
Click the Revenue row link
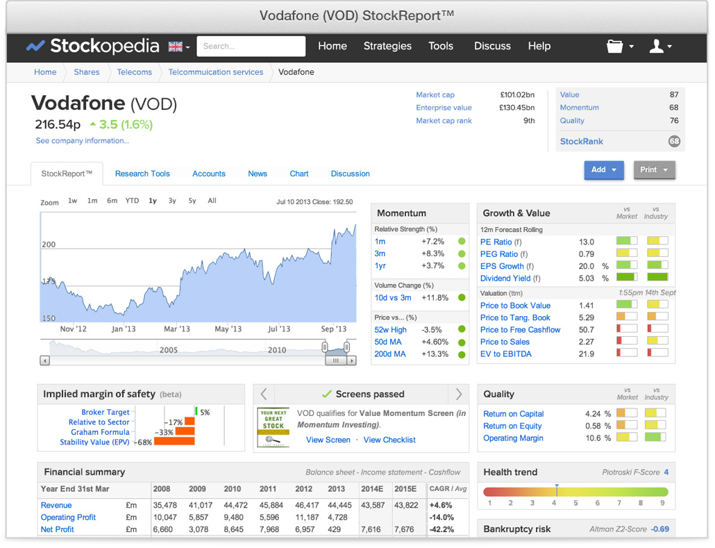point(56,505)
